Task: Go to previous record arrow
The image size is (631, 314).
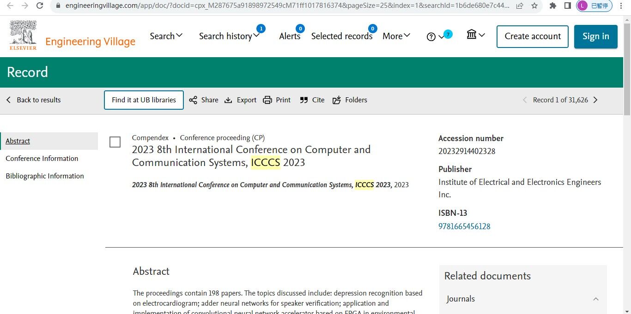Action: point(524,100)
